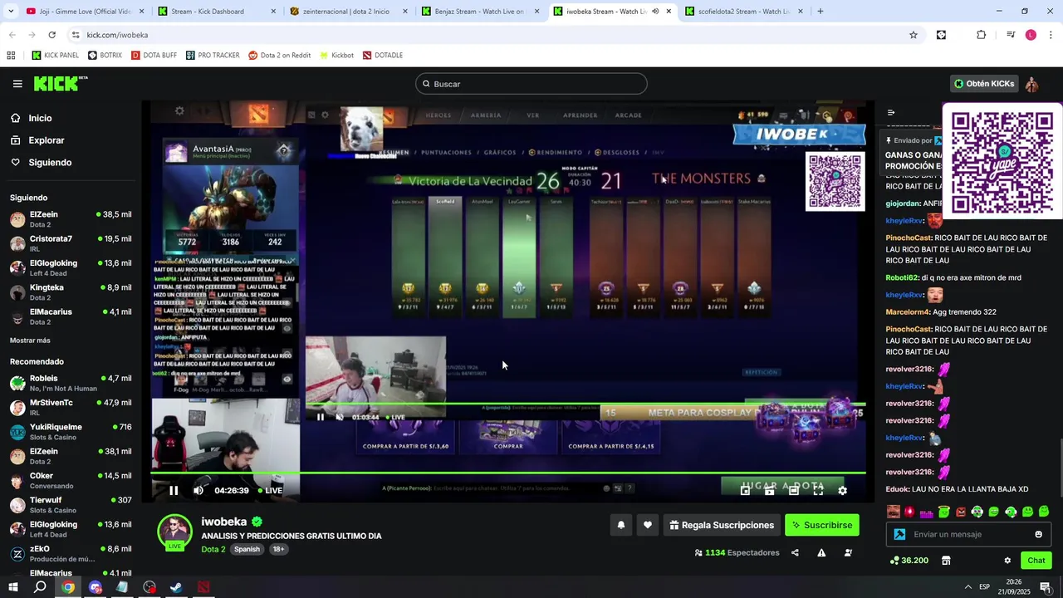Open KICK PANEL bookmark
The height and width of the screenshot is (598, 1063).
[x=55, y=56]
